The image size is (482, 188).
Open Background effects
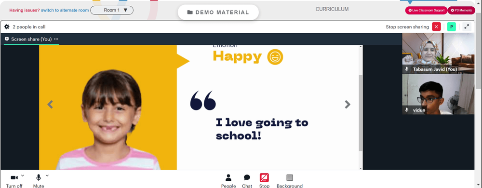290,181
